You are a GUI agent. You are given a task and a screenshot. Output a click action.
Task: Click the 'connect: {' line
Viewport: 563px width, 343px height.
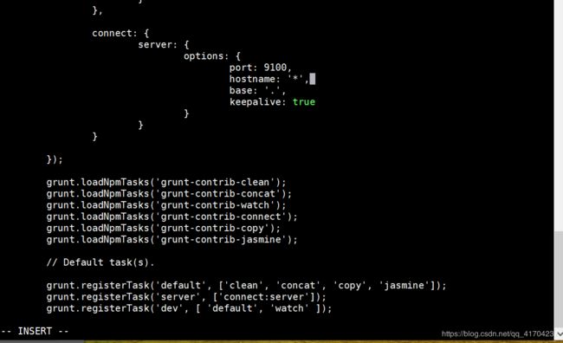point(120,34)
